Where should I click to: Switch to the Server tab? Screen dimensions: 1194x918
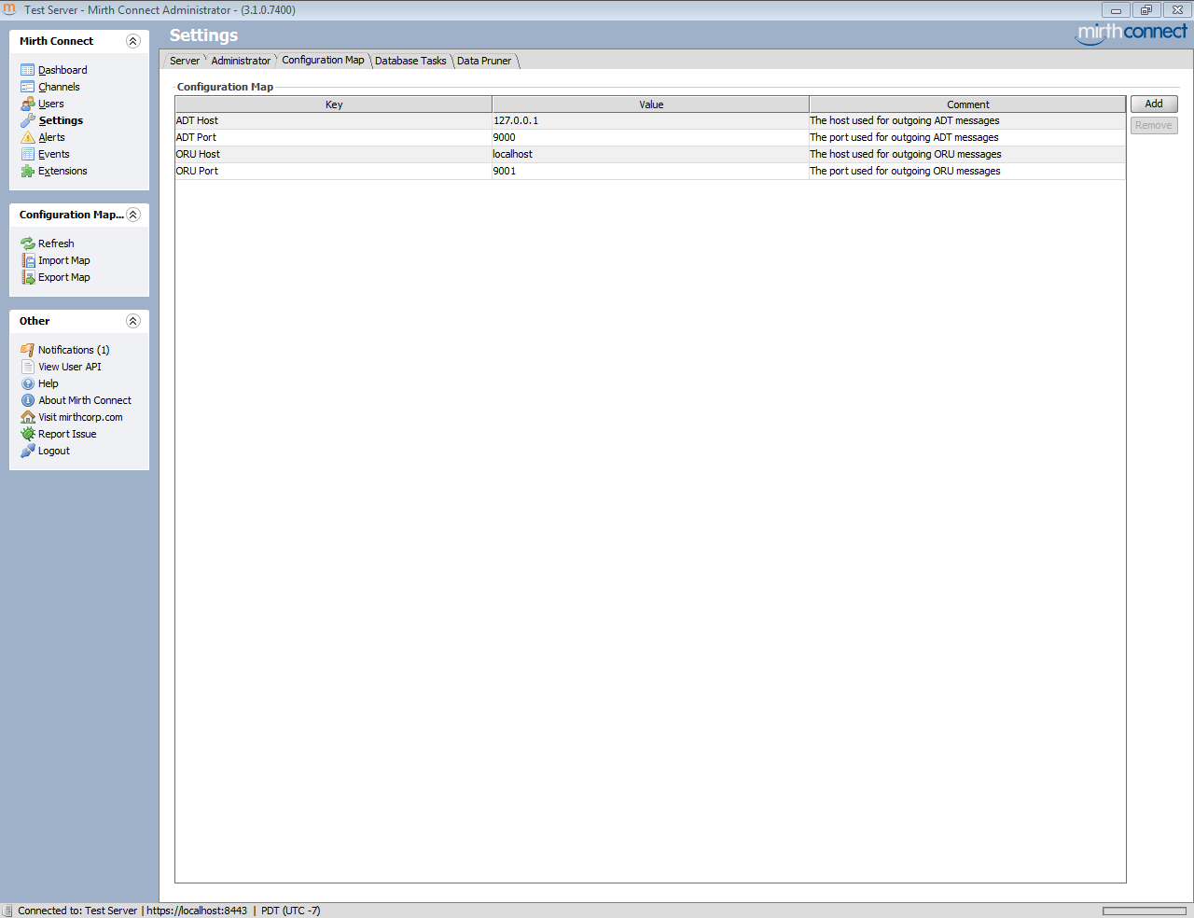click(185, 61)
